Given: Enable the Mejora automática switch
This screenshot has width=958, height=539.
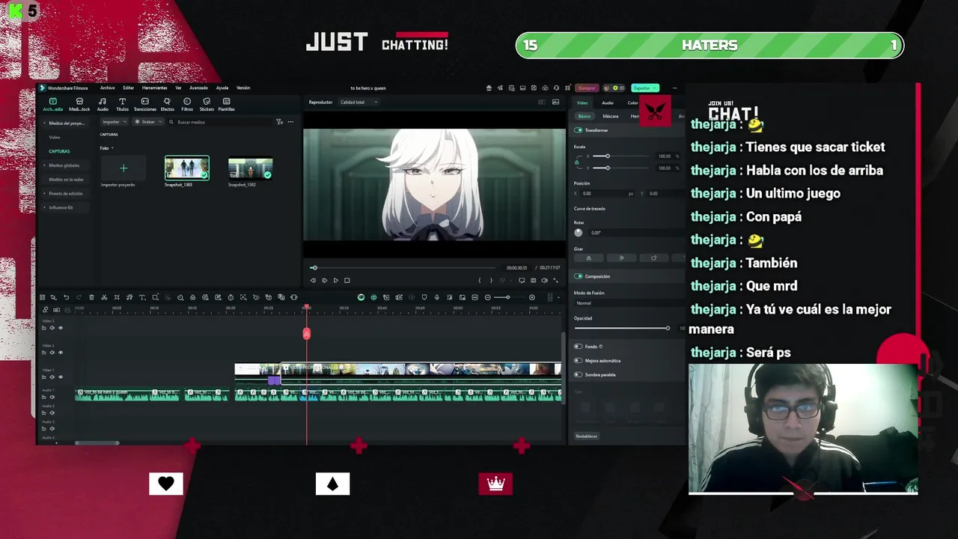Looking at the screenshot, I should click(x=578, y=360).
